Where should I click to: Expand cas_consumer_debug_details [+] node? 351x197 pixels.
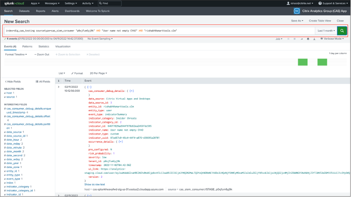coord(131,91)
